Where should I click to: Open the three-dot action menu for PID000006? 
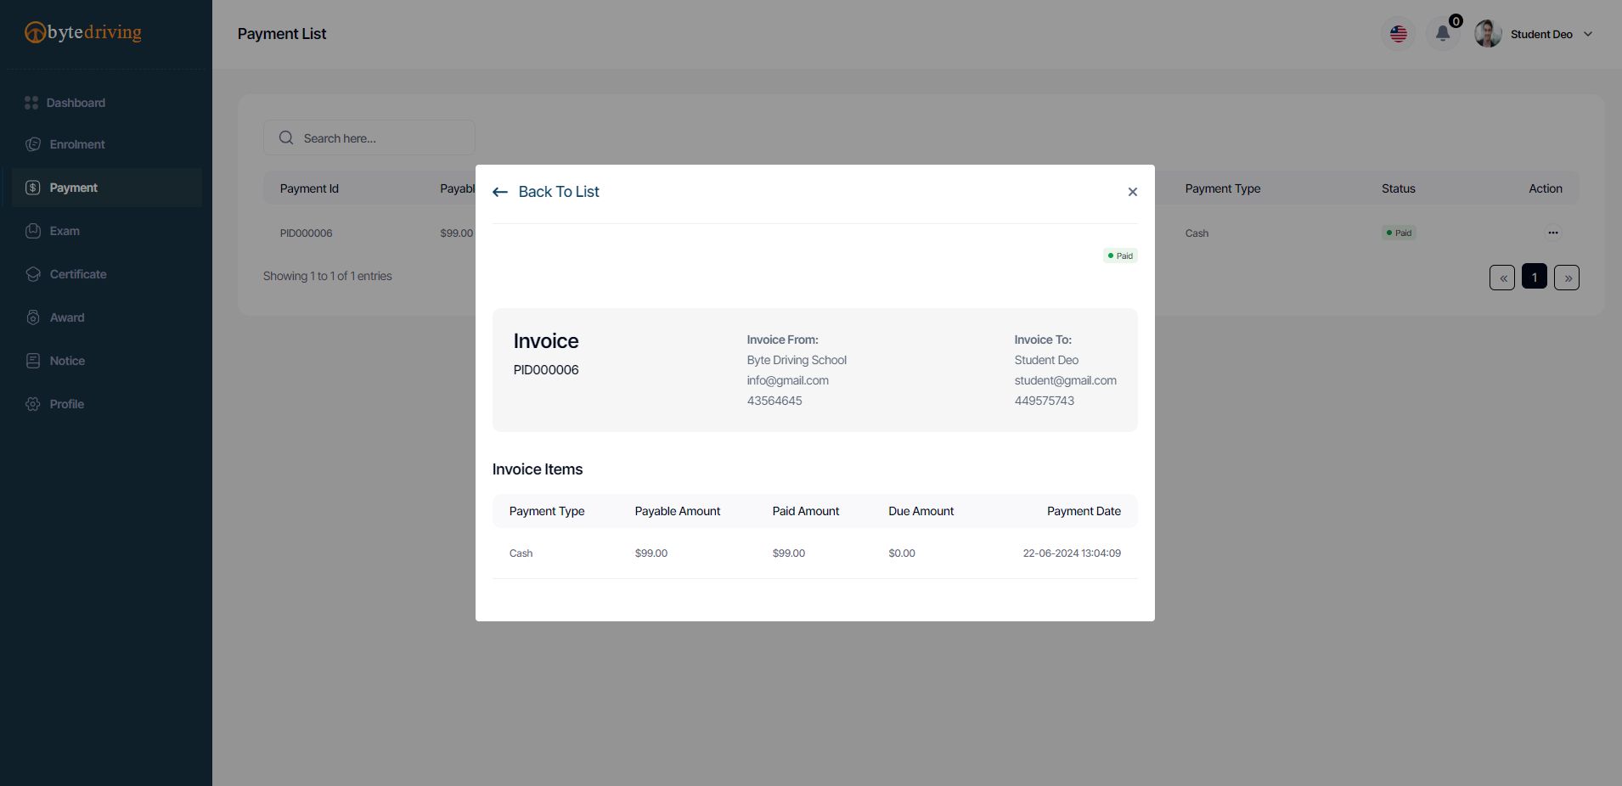[1552, 233]
